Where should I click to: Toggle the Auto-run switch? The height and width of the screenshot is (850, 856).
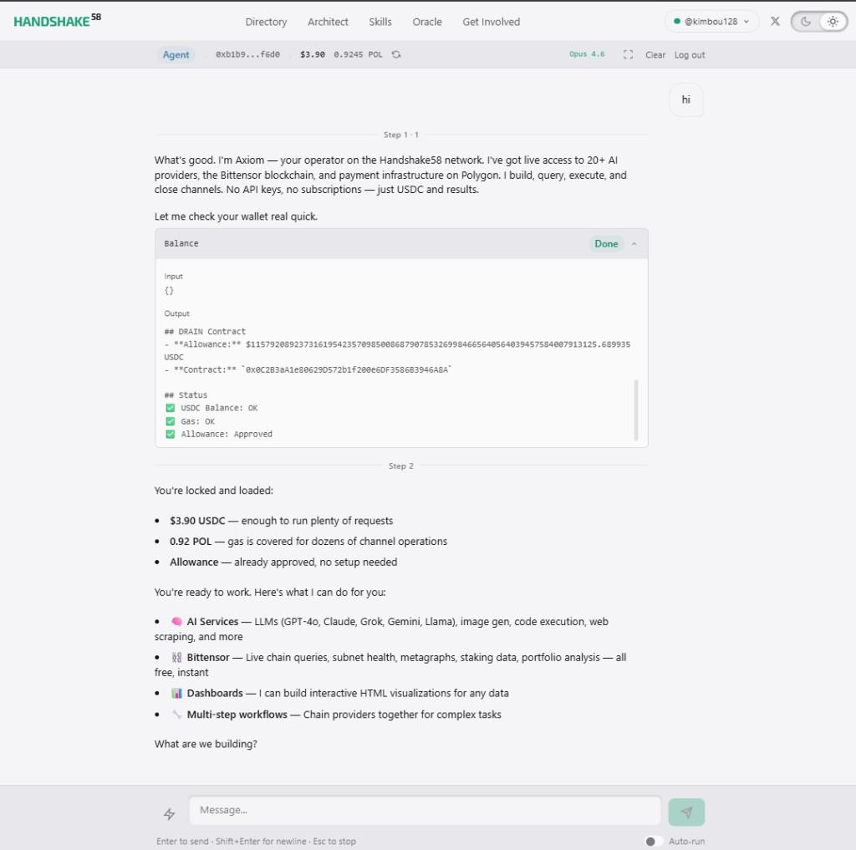654,842
